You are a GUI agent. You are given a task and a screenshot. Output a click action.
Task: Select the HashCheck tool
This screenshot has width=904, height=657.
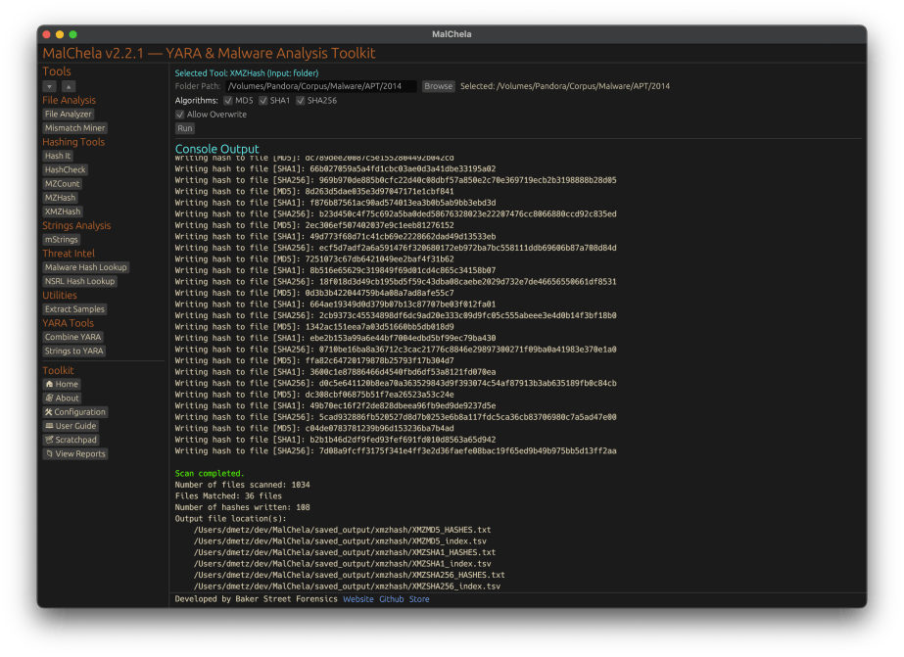pos(66,169)
